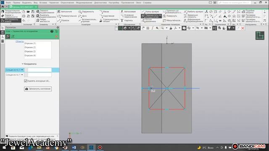Open file folder icon in toolbar
Viewport: 269px width, 151px height.
click(x=28, y=11)
